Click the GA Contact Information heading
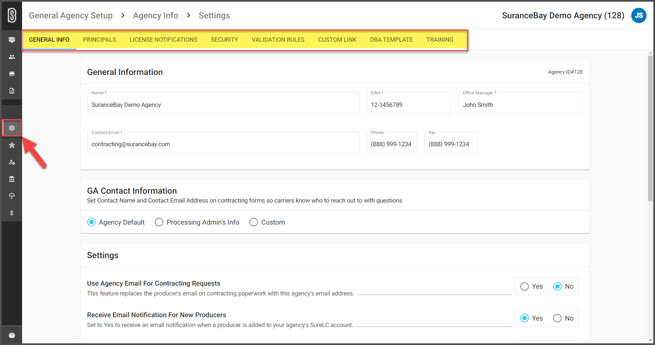This screenshot has width=655, height=345. 132,191
